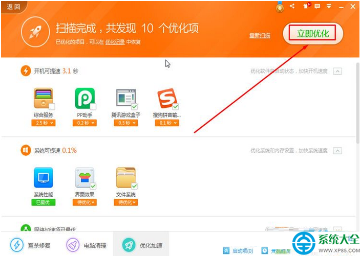Click the 综合服务 wallet icon
Screen dimensions: 361x256
[44, 98]
